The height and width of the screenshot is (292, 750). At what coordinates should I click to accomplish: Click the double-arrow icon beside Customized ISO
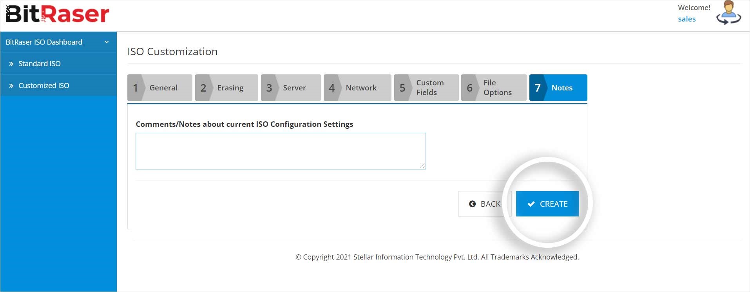coord(11,86)
